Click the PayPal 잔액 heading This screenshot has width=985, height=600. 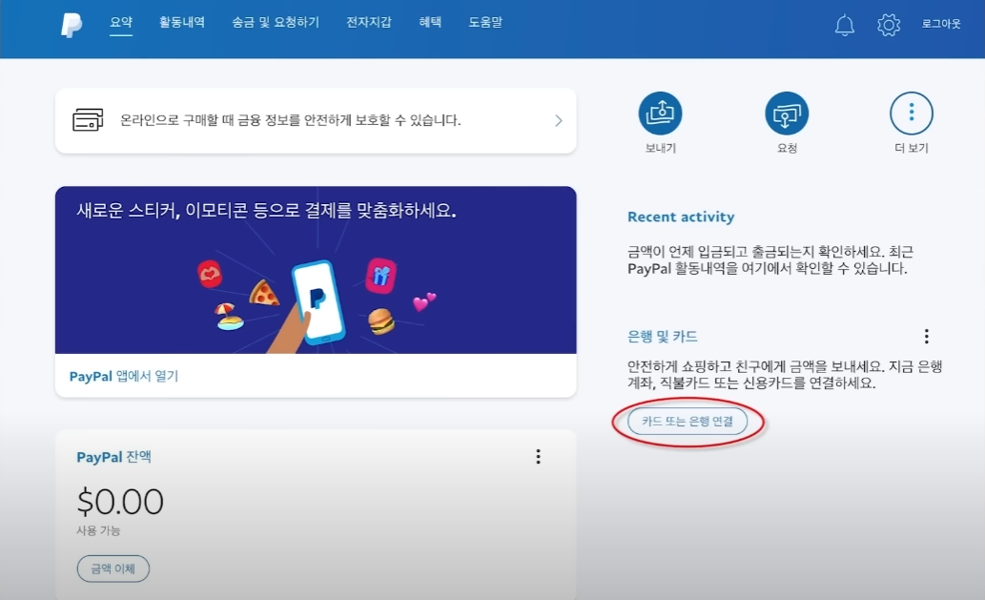click(113, 457)
